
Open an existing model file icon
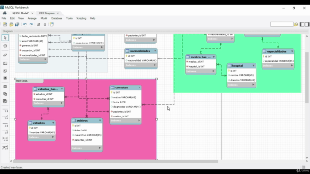(11, 24)
